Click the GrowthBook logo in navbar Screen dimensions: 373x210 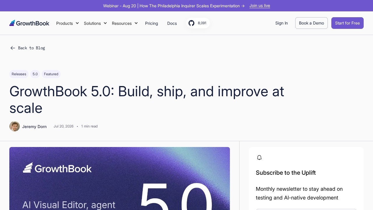pos(29,23)
